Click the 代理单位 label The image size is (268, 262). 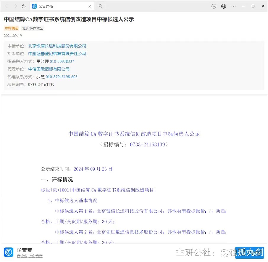point(17,69)
